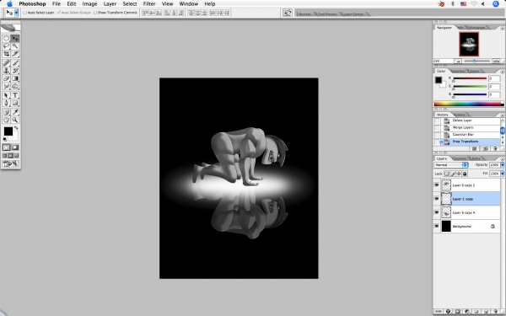The height and width of the screenshot is (316, 506).
Task: Select the Notes tool
Action: coord(6,112)
